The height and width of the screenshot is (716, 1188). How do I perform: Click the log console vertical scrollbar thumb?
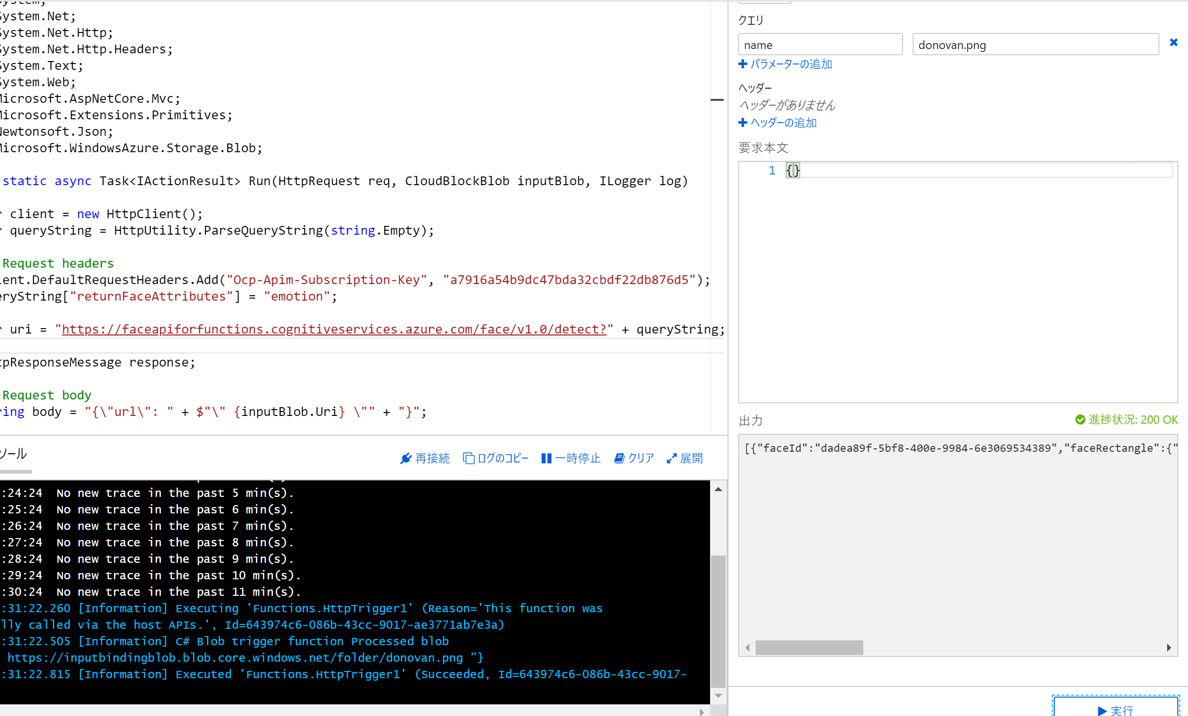(718, 621)
